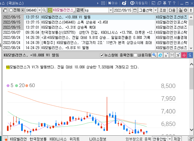Click the panel toggle icon left of 전체
The image size is (194, 141).
click(x=5, y=10)
